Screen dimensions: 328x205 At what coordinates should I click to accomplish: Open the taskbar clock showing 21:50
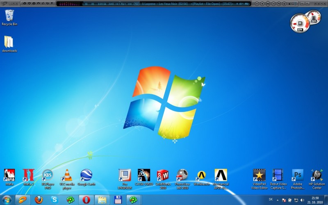tap(315, 200)
